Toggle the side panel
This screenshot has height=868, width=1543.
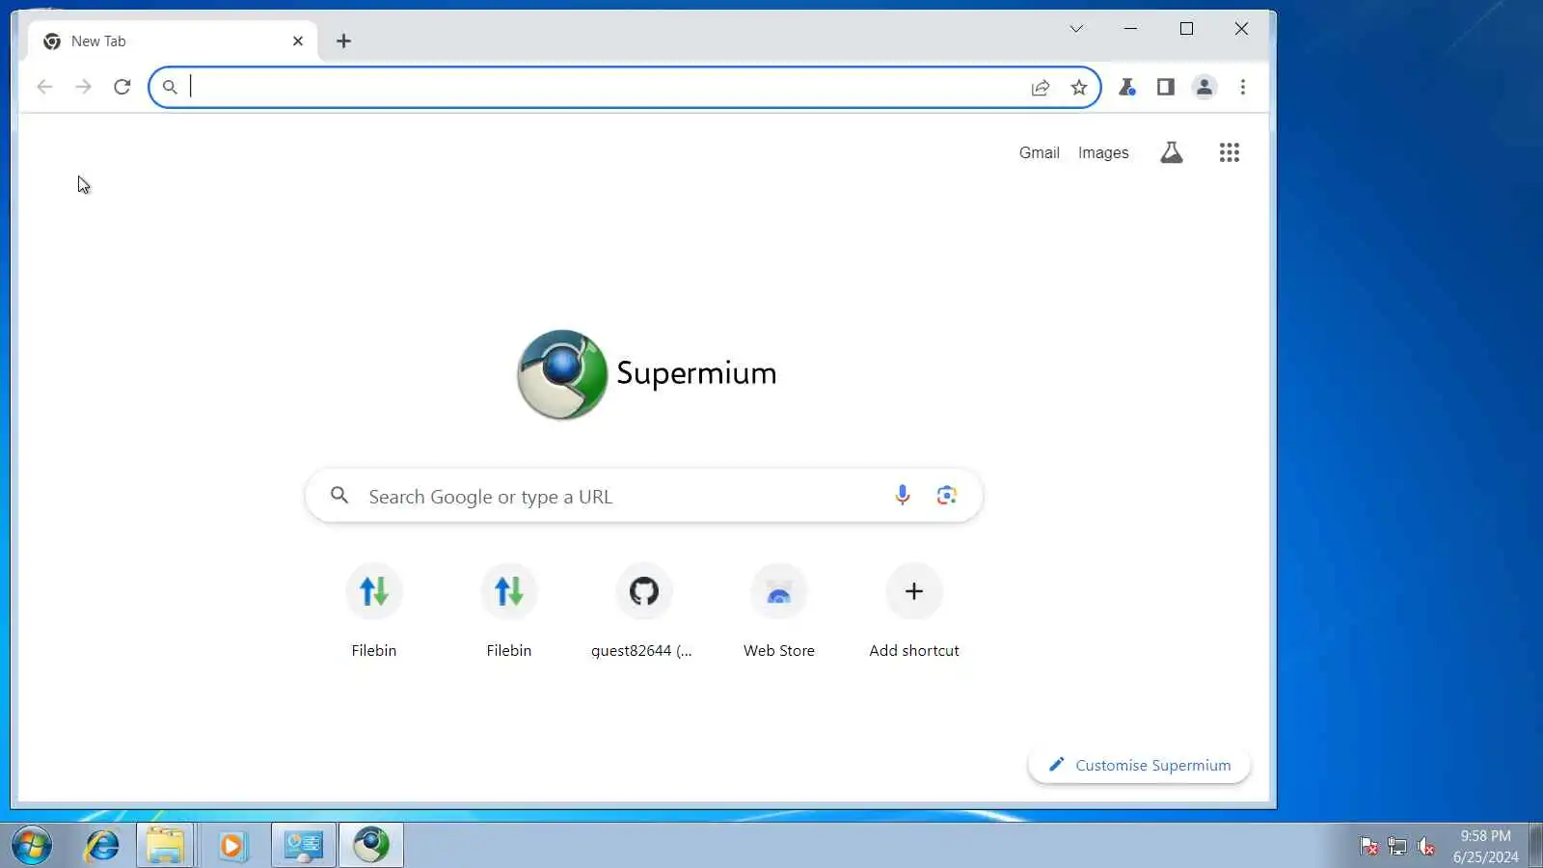click(x=1166, y=88)
